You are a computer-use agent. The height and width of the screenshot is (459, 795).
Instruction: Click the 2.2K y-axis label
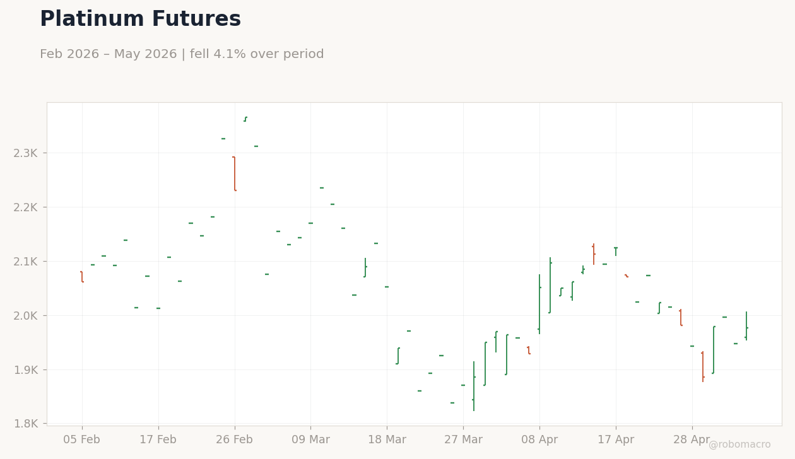click(x=26, y=207)
